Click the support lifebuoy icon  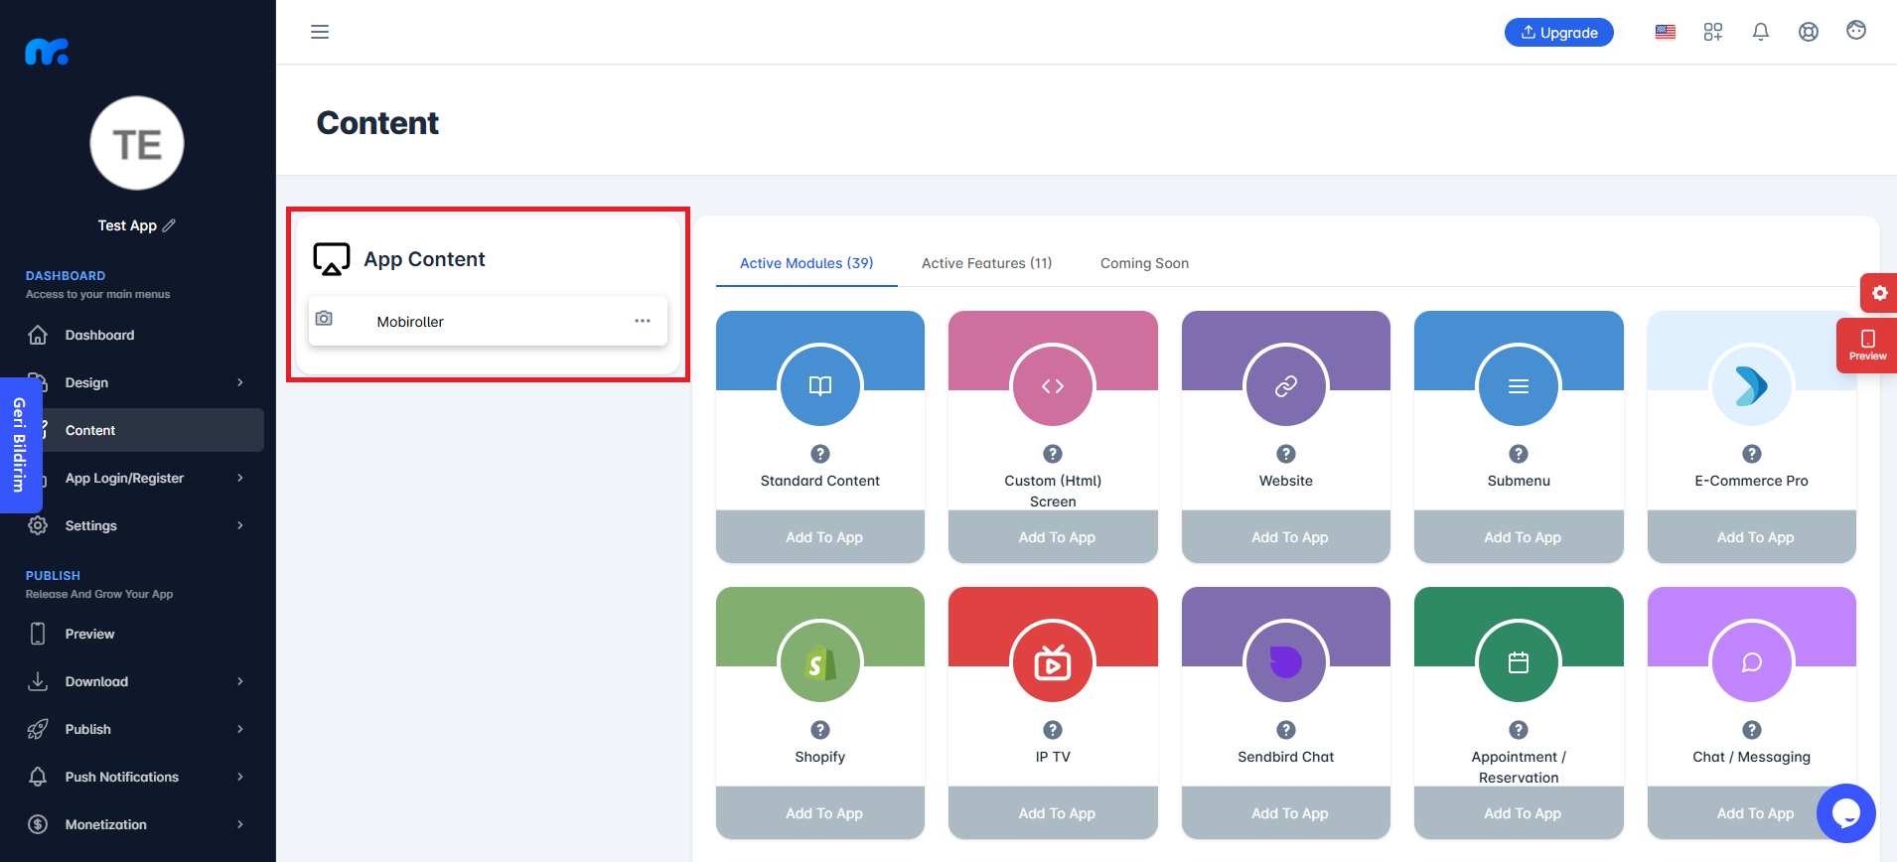1809,32
